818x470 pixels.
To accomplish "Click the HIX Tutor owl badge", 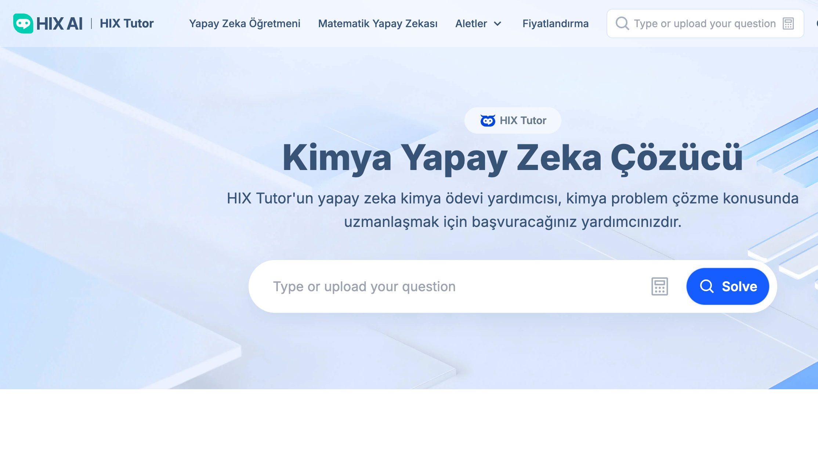I will point(513,120).
